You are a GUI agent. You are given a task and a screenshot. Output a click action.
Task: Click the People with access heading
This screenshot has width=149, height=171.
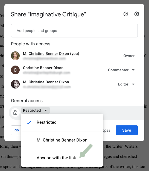click(x=31, y=44)
